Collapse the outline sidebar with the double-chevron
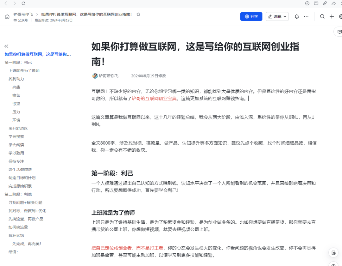The height and width of the screenshot is (266, 342). coord(6,45)
